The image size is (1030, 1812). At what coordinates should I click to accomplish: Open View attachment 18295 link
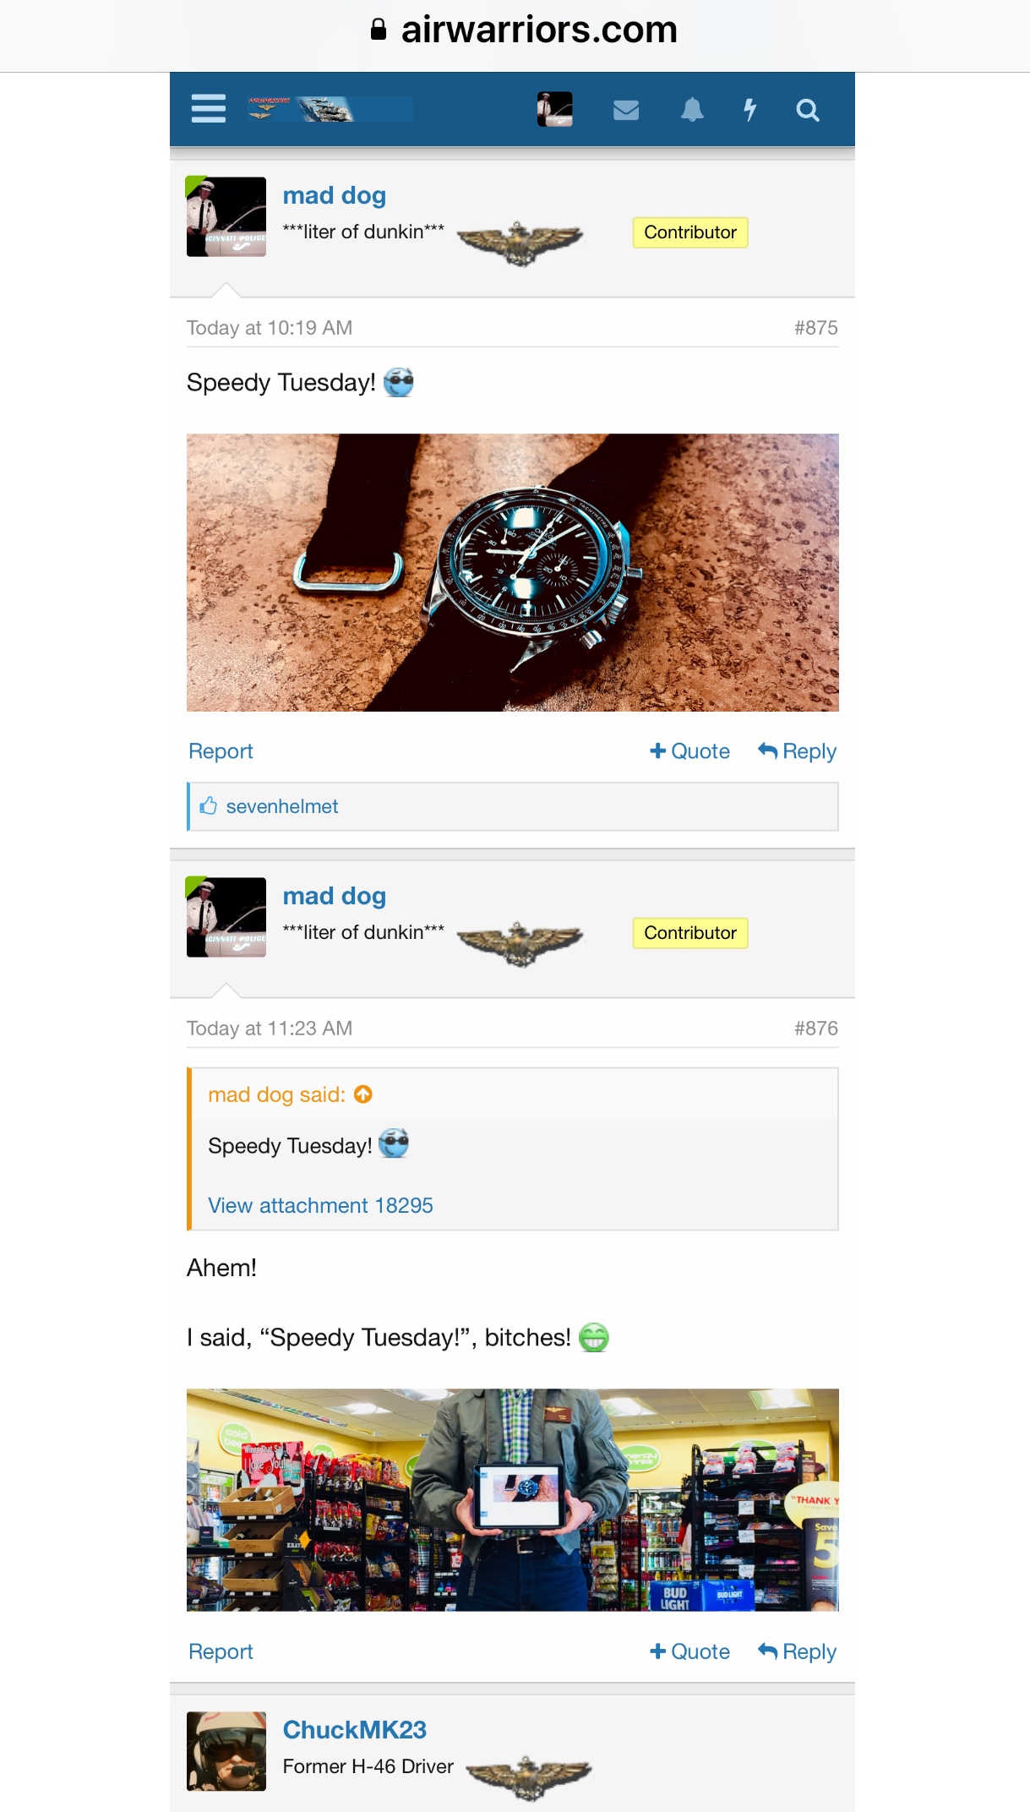pyautogui.click(x=320, y=1205)
